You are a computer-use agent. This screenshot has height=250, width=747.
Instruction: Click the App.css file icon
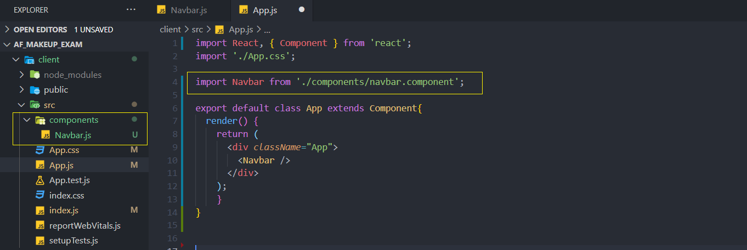pos(40,150)
